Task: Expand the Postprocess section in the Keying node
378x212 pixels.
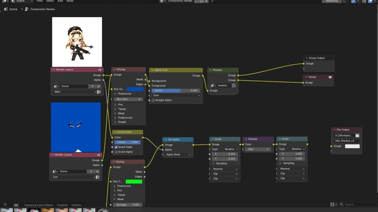Action: (x=115, y=118)
